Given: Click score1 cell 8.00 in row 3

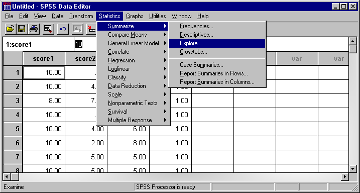Looking at the screenshot, I should (44, 101).
